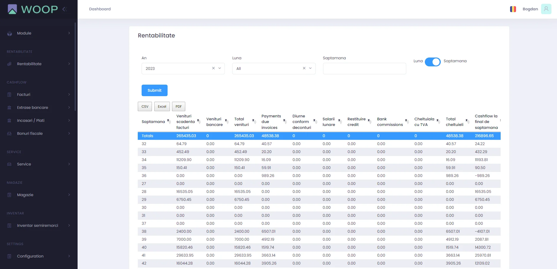Export the table as PDF
This screenshot has height=269, width=557.
(x=178, y=106)
